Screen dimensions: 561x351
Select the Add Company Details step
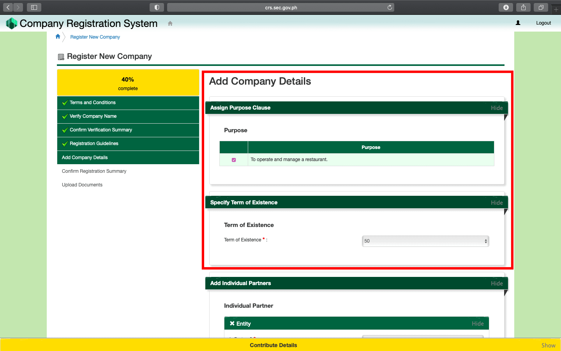point(85,158)
